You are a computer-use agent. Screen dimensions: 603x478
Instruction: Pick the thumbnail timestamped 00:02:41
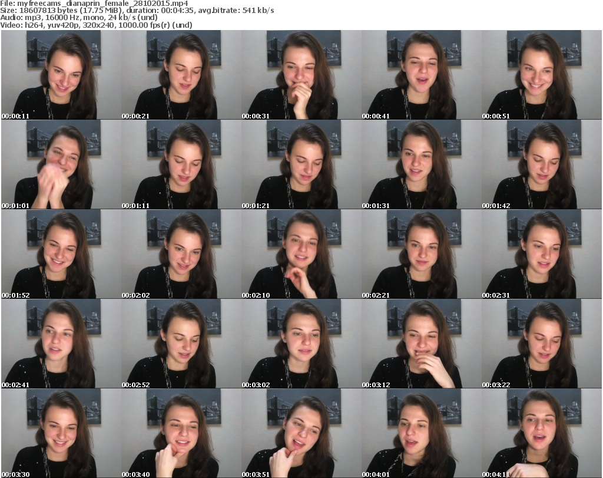(61, 344)
